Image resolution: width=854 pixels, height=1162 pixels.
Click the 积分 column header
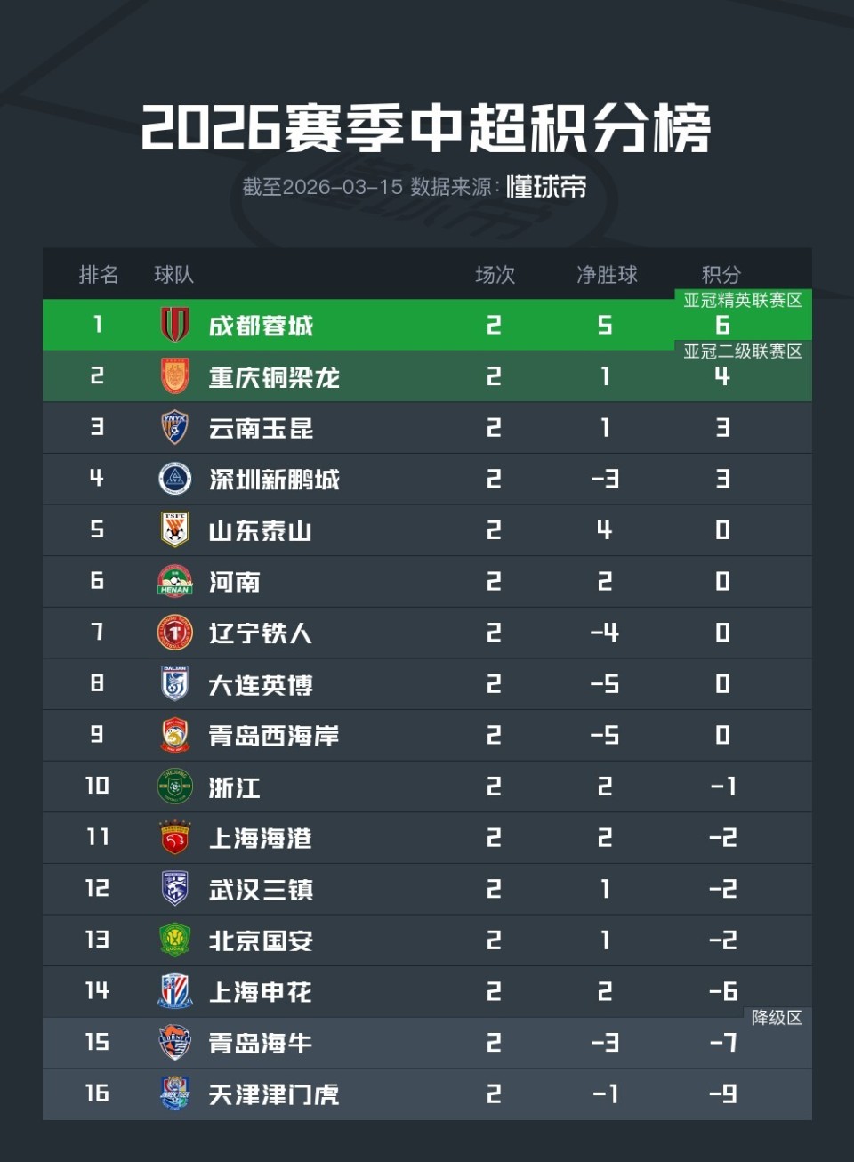click(x=721, y=275)
